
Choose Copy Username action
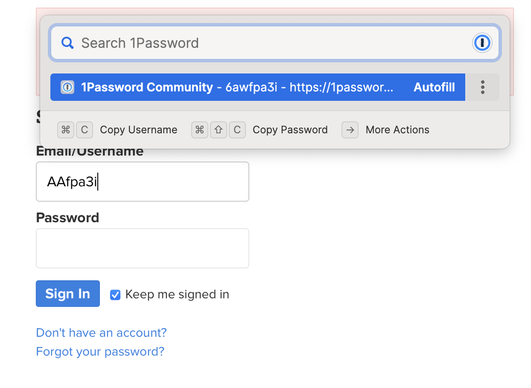(138, 130)
